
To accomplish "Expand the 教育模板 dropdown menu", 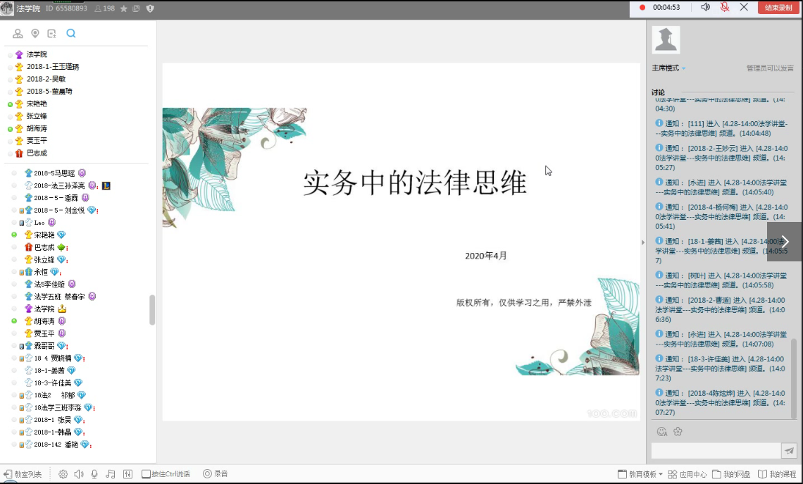I will click(x=640, y=474).
